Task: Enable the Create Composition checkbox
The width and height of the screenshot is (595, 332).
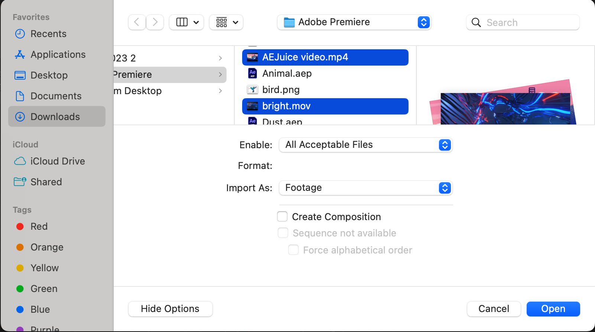Action: [283, 216]
